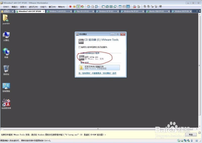Select the 回收站 recycle bin icon
The width and height of the screenshot is (202, 143).
tap(6, 70)
